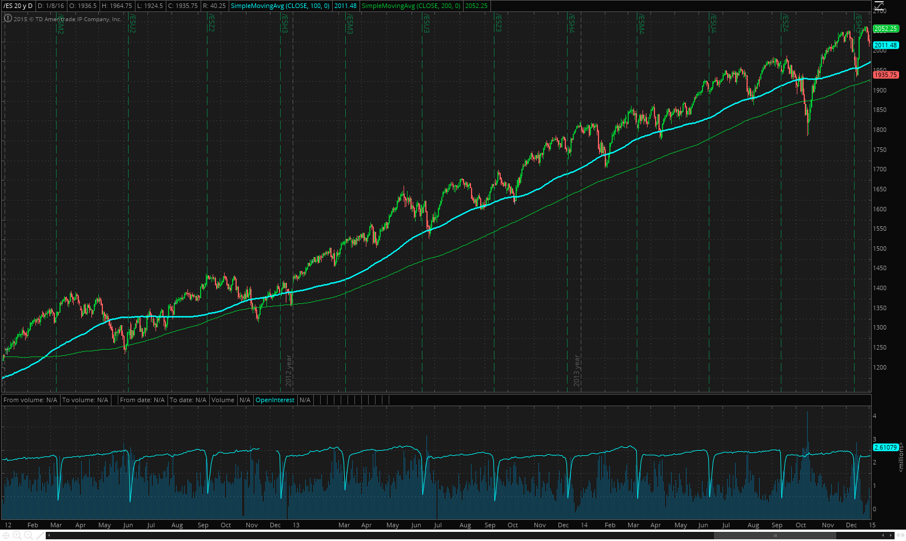Click the /ESZ2 contract rollover marker

pos(211,24)
